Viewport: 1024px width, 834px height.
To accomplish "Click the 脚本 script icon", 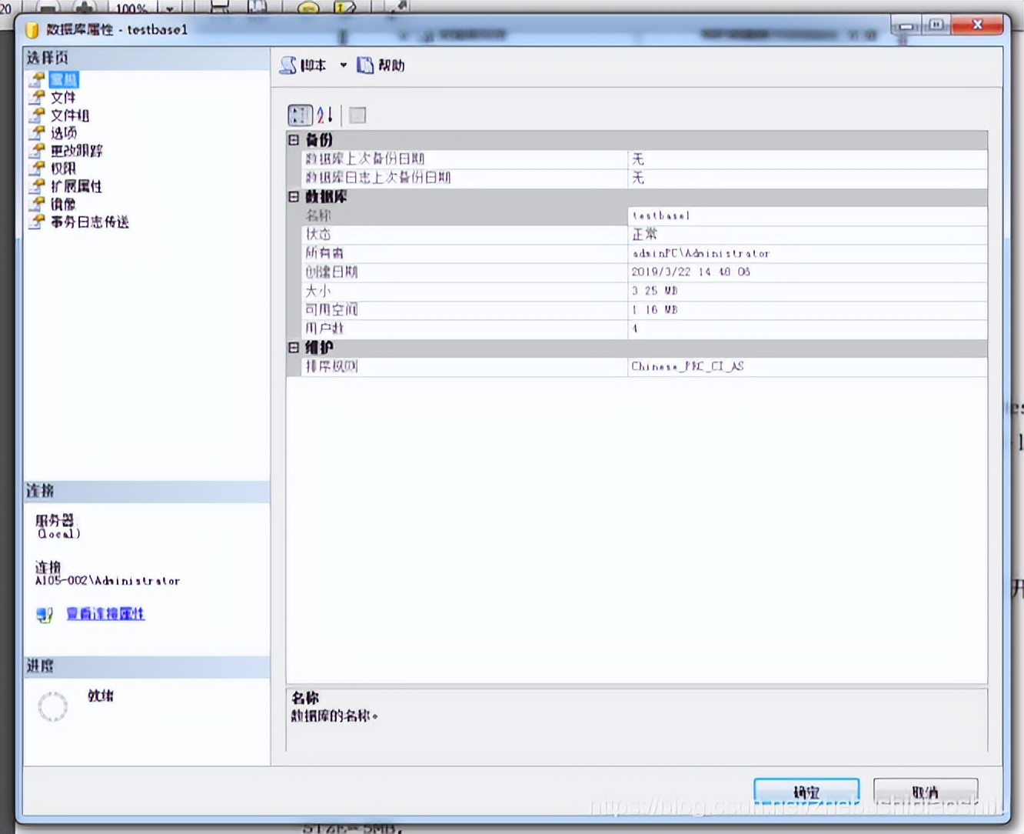I will (x=288, y=66).
